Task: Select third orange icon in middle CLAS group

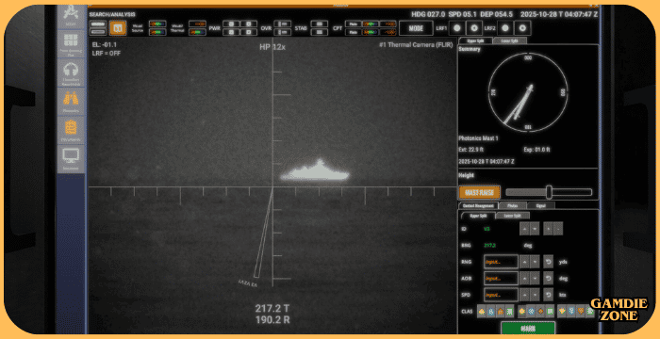Action: coord(540,312)
